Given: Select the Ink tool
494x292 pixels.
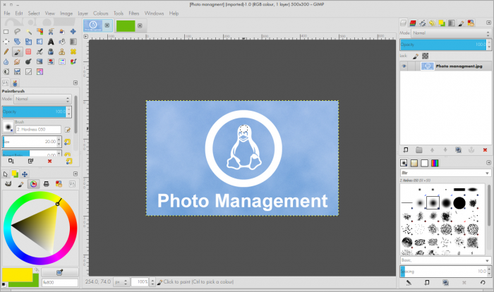Looking at the screenshot, I should (x=51, y=51).
